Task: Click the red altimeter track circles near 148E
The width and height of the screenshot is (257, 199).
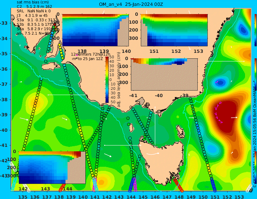Action: [178, 185]
